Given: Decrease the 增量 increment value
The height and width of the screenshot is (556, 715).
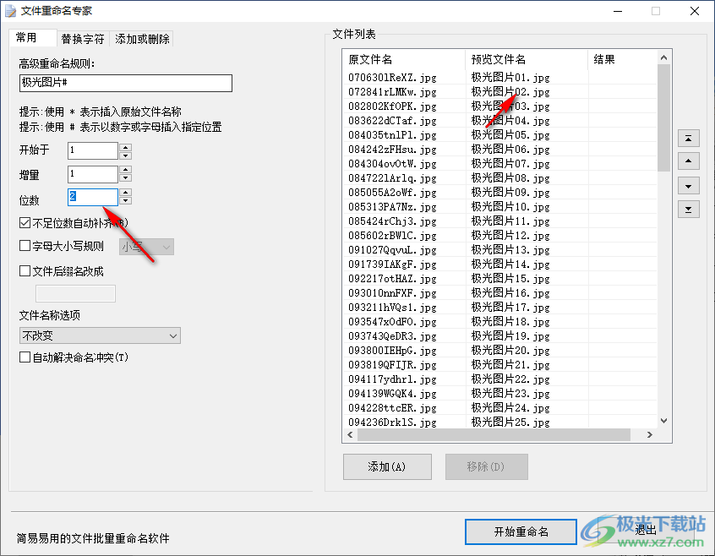Looking at the screenshot, I should click(x=125, y=178).
